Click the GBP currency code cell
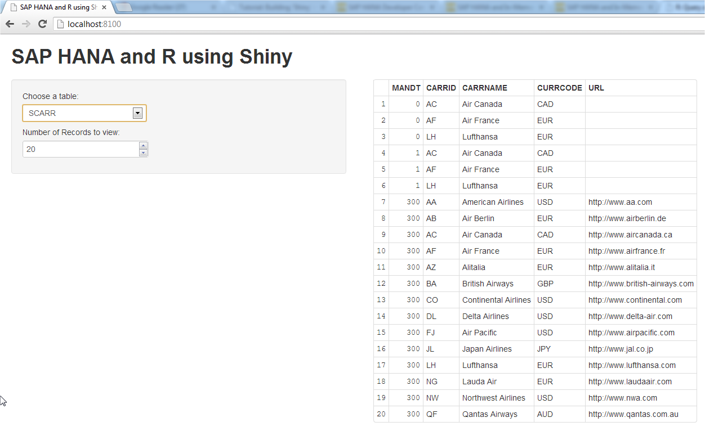The height and width of the screenshot is (431, 705). pyautogui.click(x=560, y=284)
